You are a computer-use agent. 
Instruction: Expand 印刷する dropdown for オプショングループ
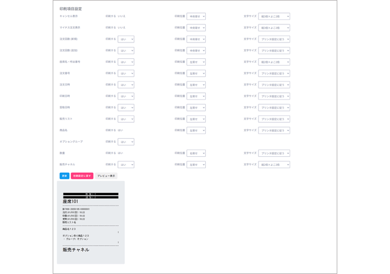click(x=126, y=142)
